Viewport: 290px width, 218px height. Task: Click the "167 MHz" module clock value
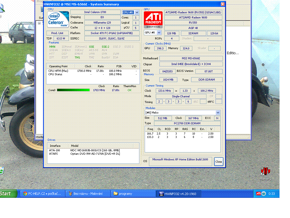point(193,118)
